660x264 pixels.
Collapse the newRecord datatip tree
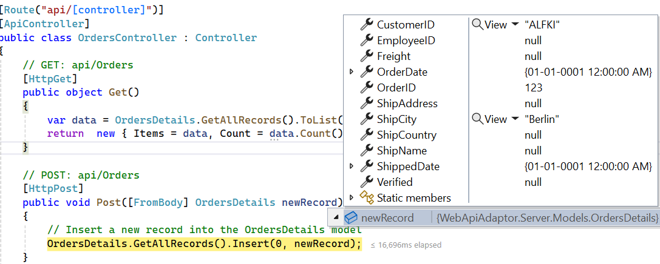coord(336,218)
